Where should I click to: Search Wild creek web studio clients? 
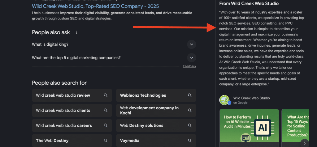[x=72, y=111]
